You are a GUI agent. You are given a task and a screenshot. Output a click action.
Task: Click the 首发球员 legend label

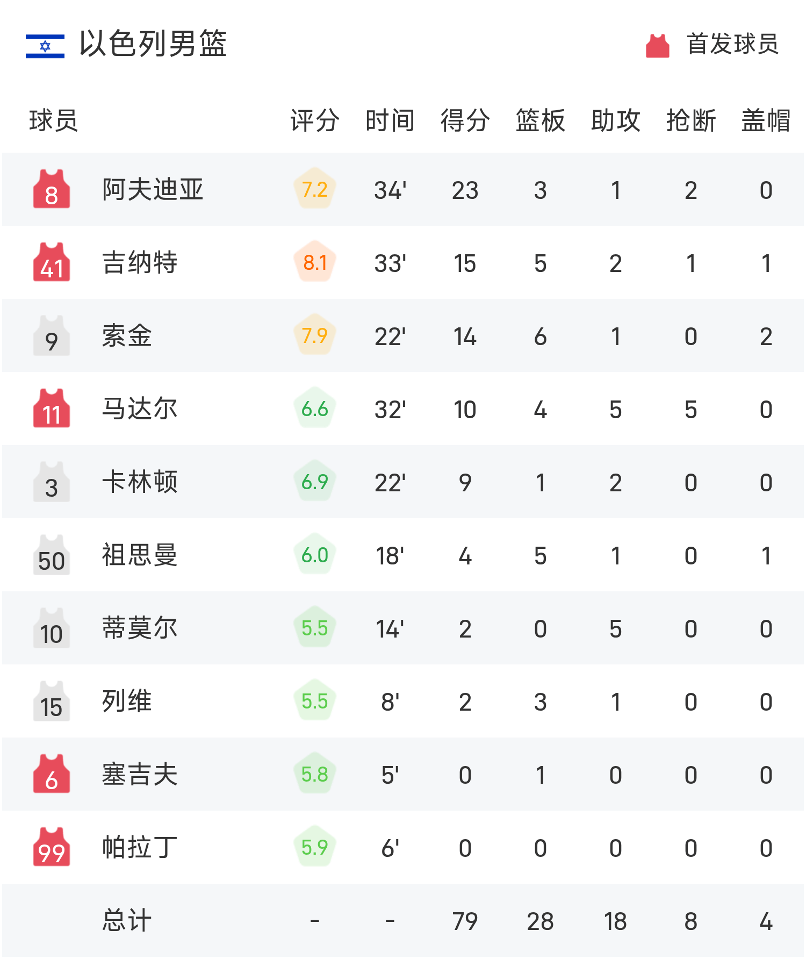pos(732,44)
